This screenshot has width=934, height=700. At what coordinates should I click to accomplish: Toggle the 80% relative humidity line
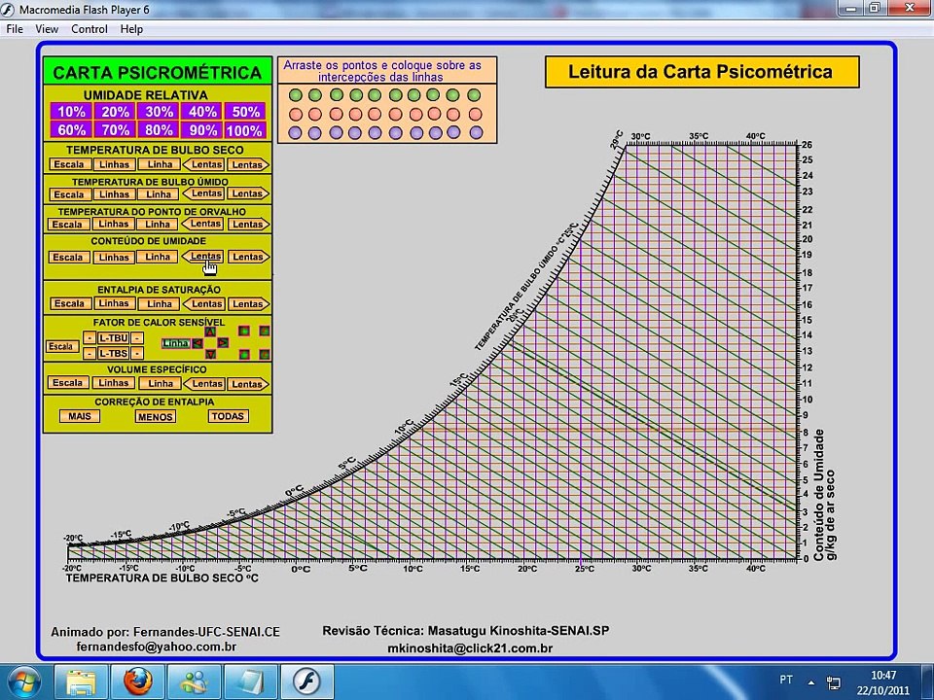pos(159,129)
